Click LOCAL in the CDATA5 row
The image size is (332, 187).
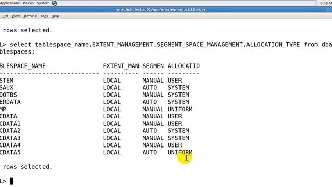[x=112, y=152]
